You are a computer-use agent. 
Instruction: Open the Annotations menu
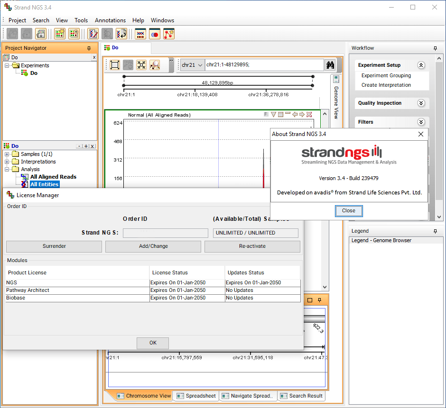click(110, 20)
